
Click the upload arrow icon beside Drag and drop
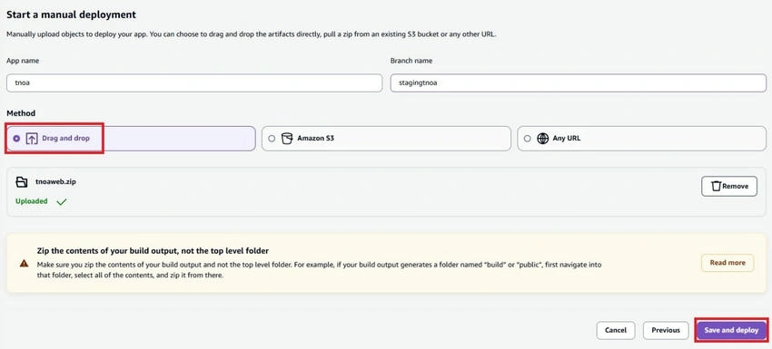[32, 139]
